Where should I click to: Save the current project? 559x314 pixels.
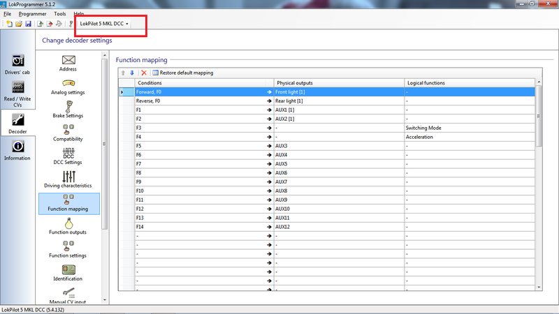28,24
